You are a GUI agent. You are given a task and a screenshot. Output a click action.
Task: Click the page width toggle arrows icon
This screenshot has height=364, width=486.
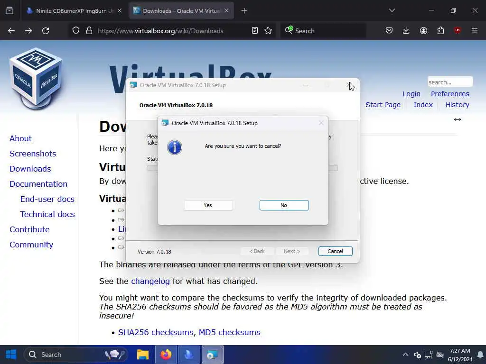(458, 119)
